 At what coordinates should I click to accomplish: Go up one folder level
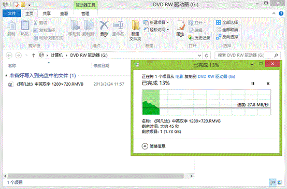(x=34, y=55)
